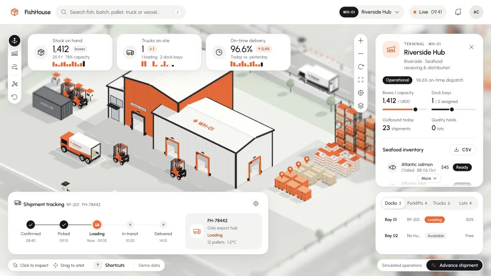Zoom in the map with plus icon
Viewport: 491px width, 276px height.
pyautogui.click(x=361, y=41)
